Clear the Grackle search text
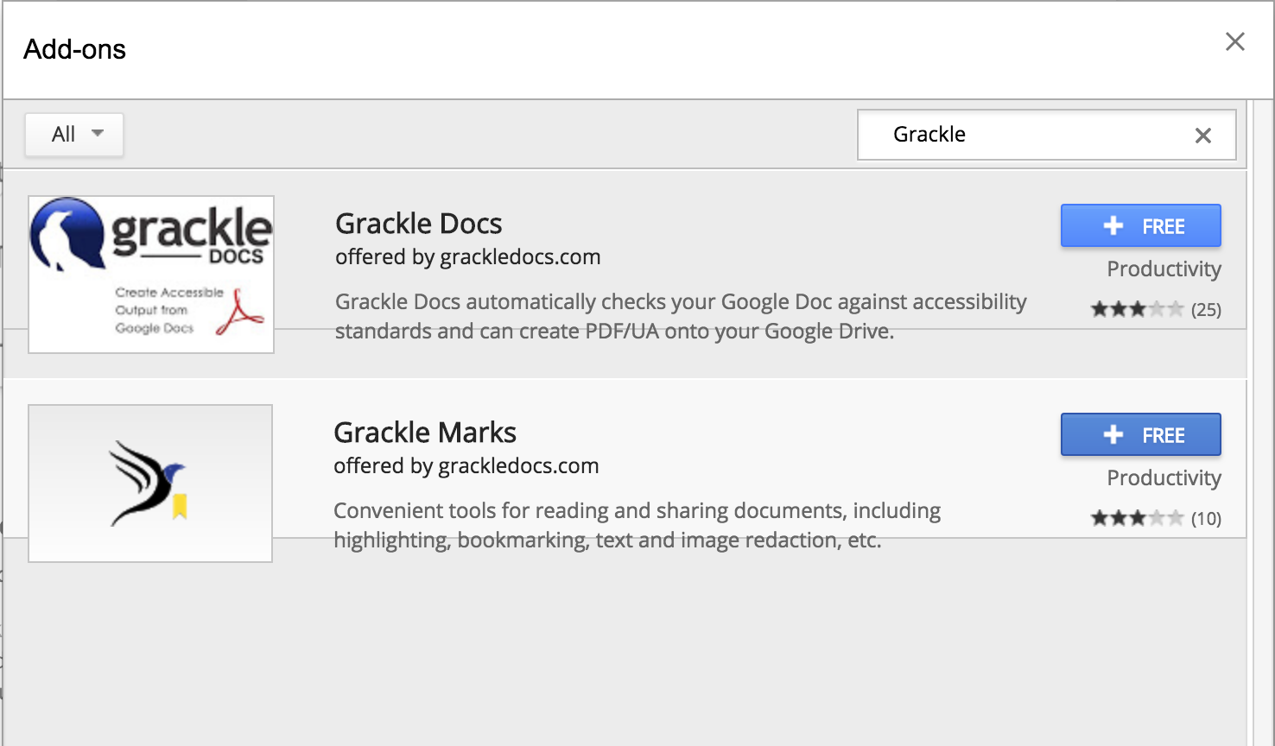 click(1202, 136)
